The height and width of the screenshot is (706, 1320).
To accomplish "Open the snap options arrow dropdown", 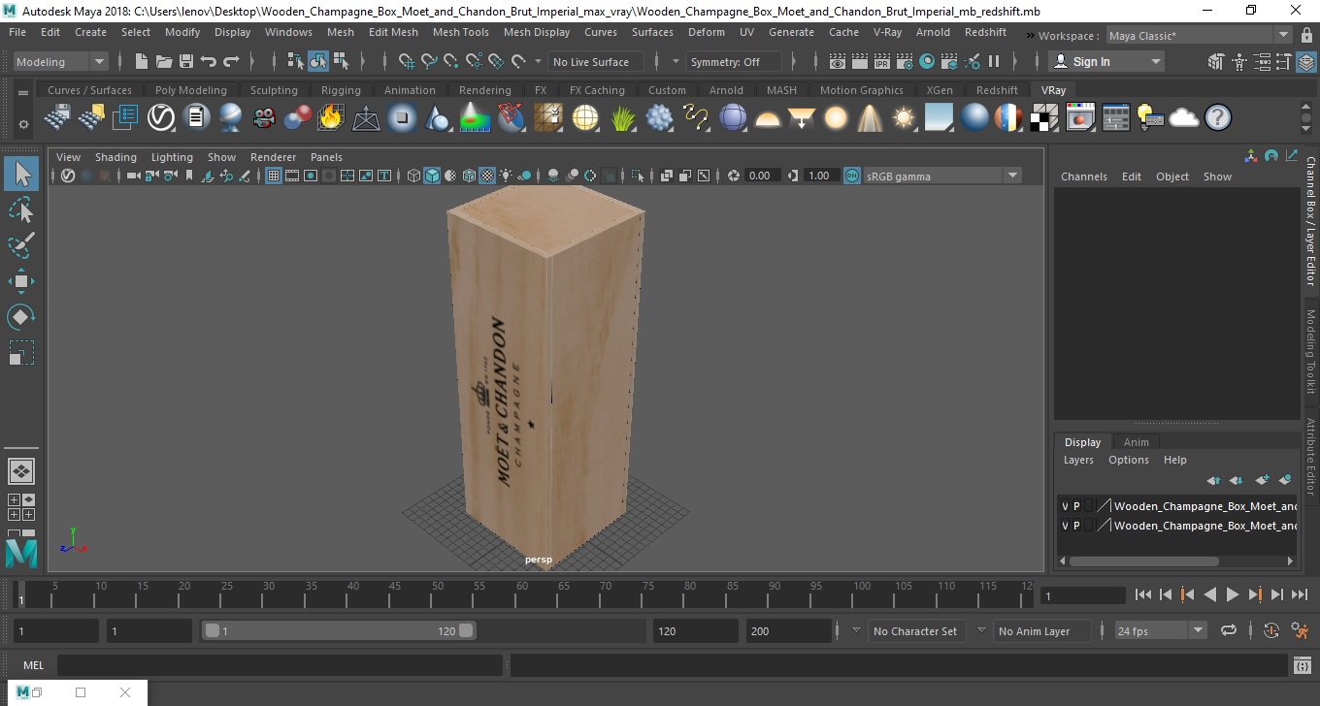I will (539, 61).
